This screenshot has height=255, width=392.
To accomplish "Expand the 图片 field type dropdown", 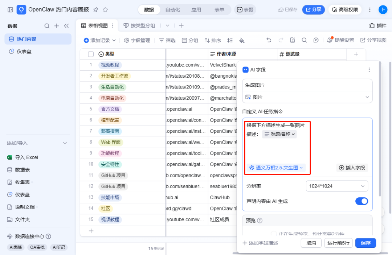I will 307,97.
